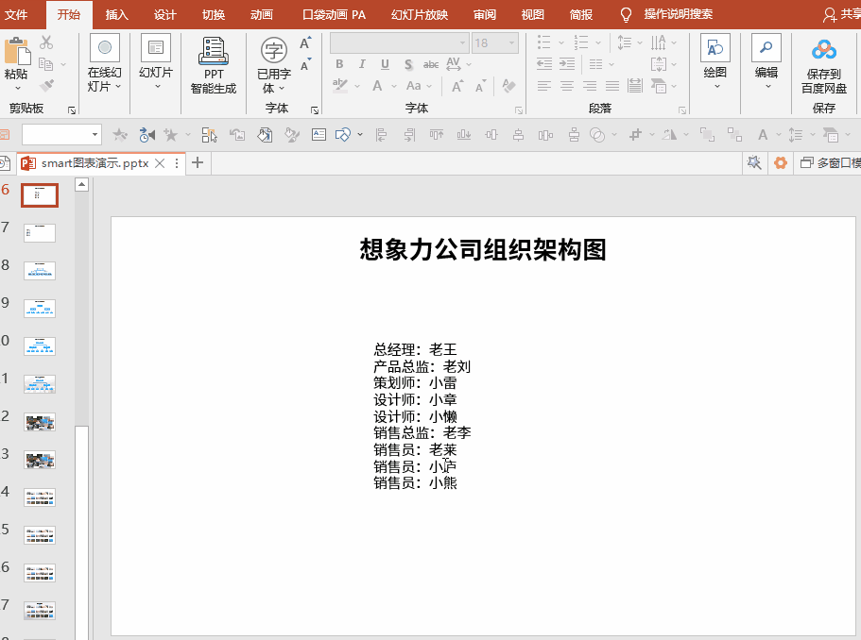Click the 操作说明搜索 lightbulb icon

click(626, 14)
